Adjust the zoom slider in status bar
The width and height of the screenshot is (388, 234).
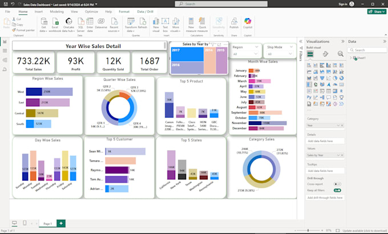coord(308,231)
